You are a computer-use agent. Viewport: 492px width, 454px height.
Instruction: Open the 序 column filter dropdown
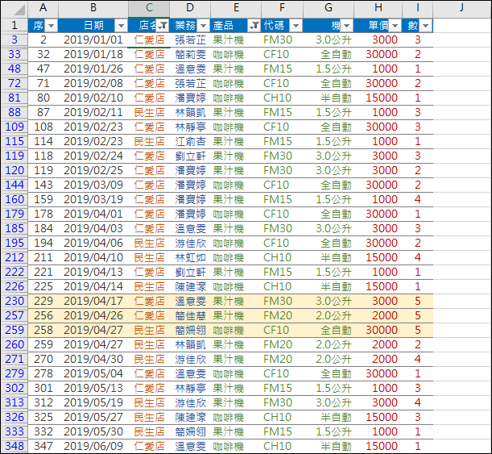click(52, 26)
